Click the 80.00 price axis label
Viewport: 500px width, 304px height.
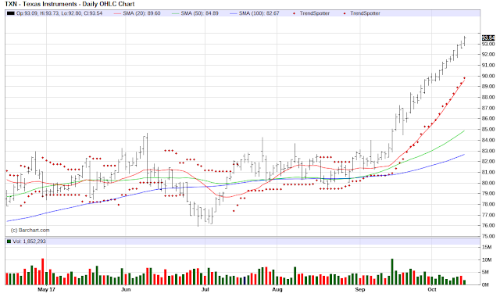click(488, 183)
